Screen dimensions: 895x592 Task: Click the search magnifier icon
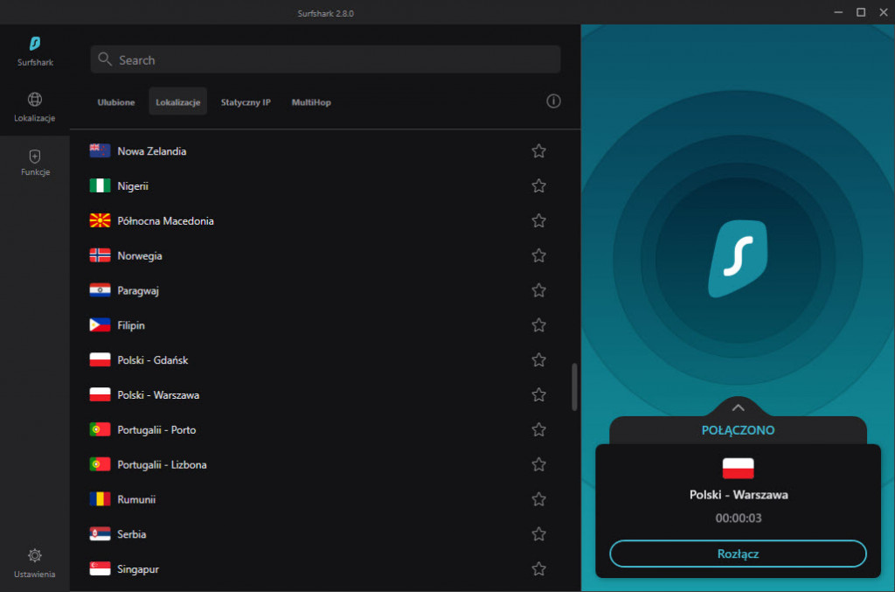click(x=105, y=59)
